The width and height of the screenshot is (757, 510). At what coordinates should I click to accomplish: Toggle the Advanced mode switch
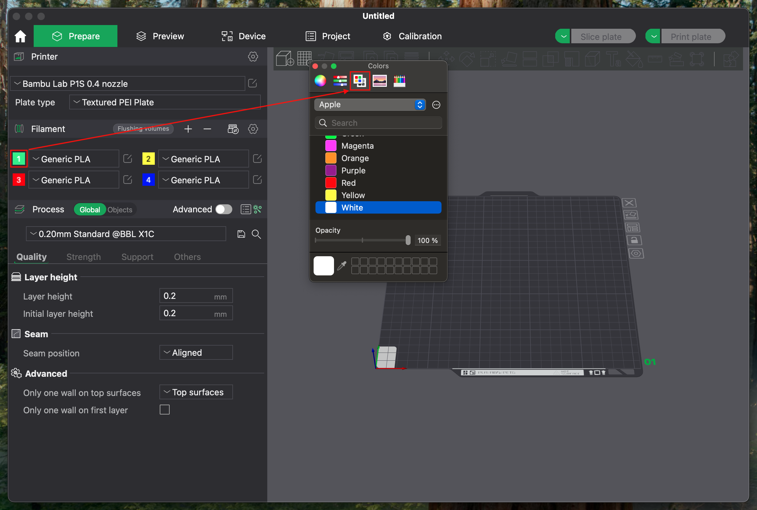coord(224,209)
